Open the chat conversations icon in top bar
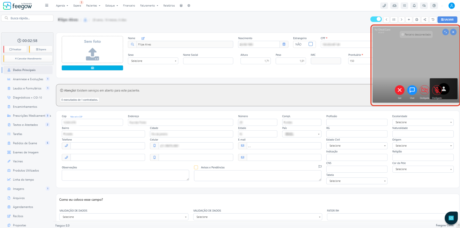This screenshot has height=228, width=460. click(x=424, y=5)
